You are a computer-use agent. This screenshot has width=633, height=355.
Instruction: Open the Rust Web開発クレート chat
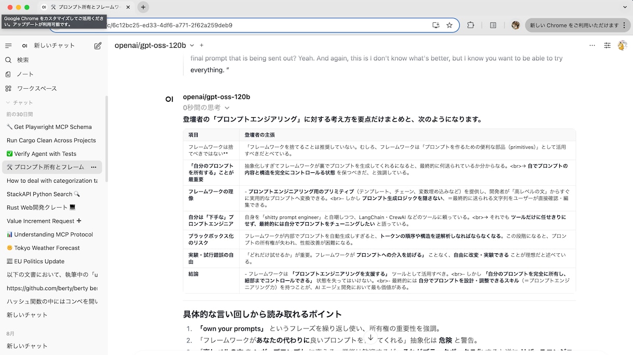(52, 208)
